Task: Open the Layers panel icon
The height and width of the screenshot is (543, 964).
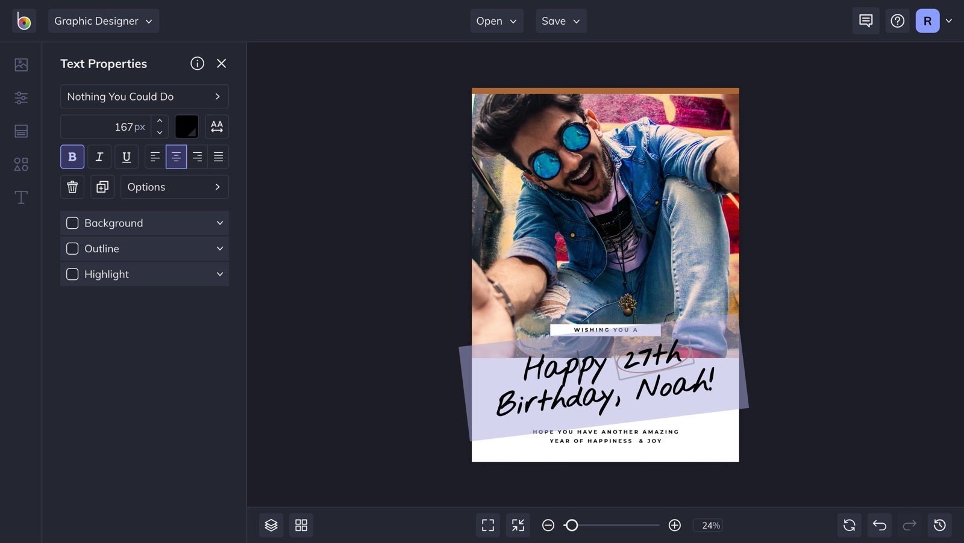Action: point(271,526)
